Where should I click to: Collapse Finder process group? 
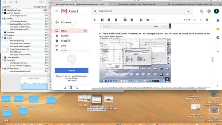[3, 18]
